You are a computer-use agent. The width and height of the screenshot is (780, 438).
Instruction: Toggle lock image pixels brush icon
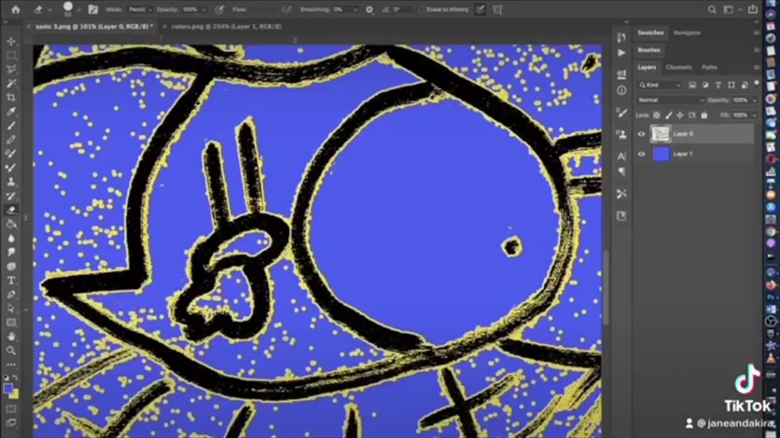click(668, 115)
